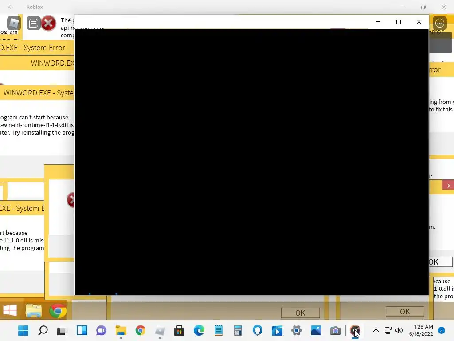The height and width of the screenshot is (341, 454).
Task: Open the clock and date flyout
Action: (x=421, y=330)
